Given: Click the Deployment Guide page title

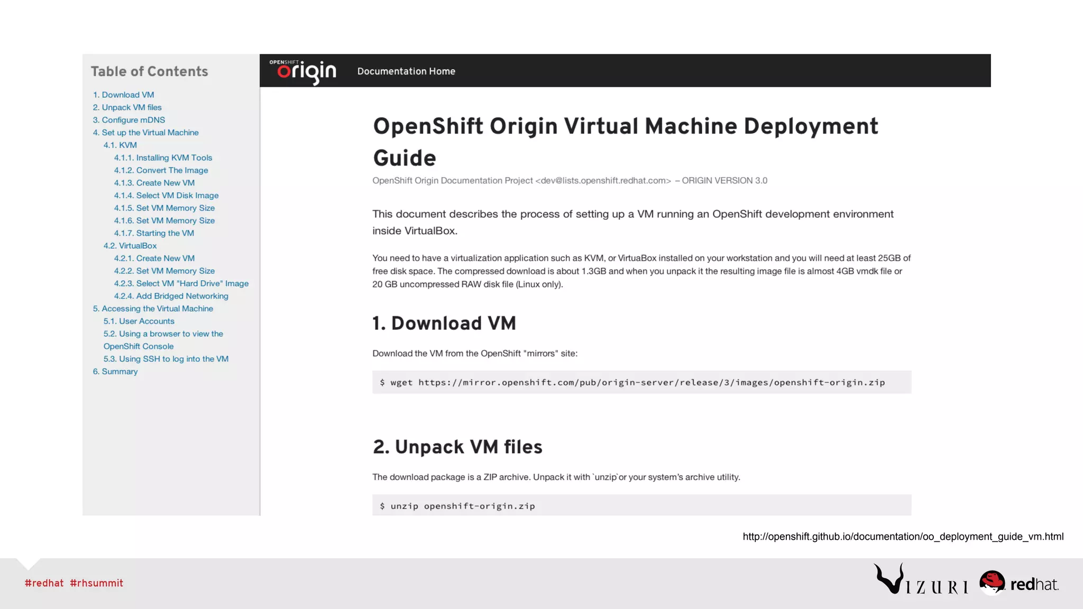Looking at the screenshot, I should pyautogui.click(x=626, y=142).
